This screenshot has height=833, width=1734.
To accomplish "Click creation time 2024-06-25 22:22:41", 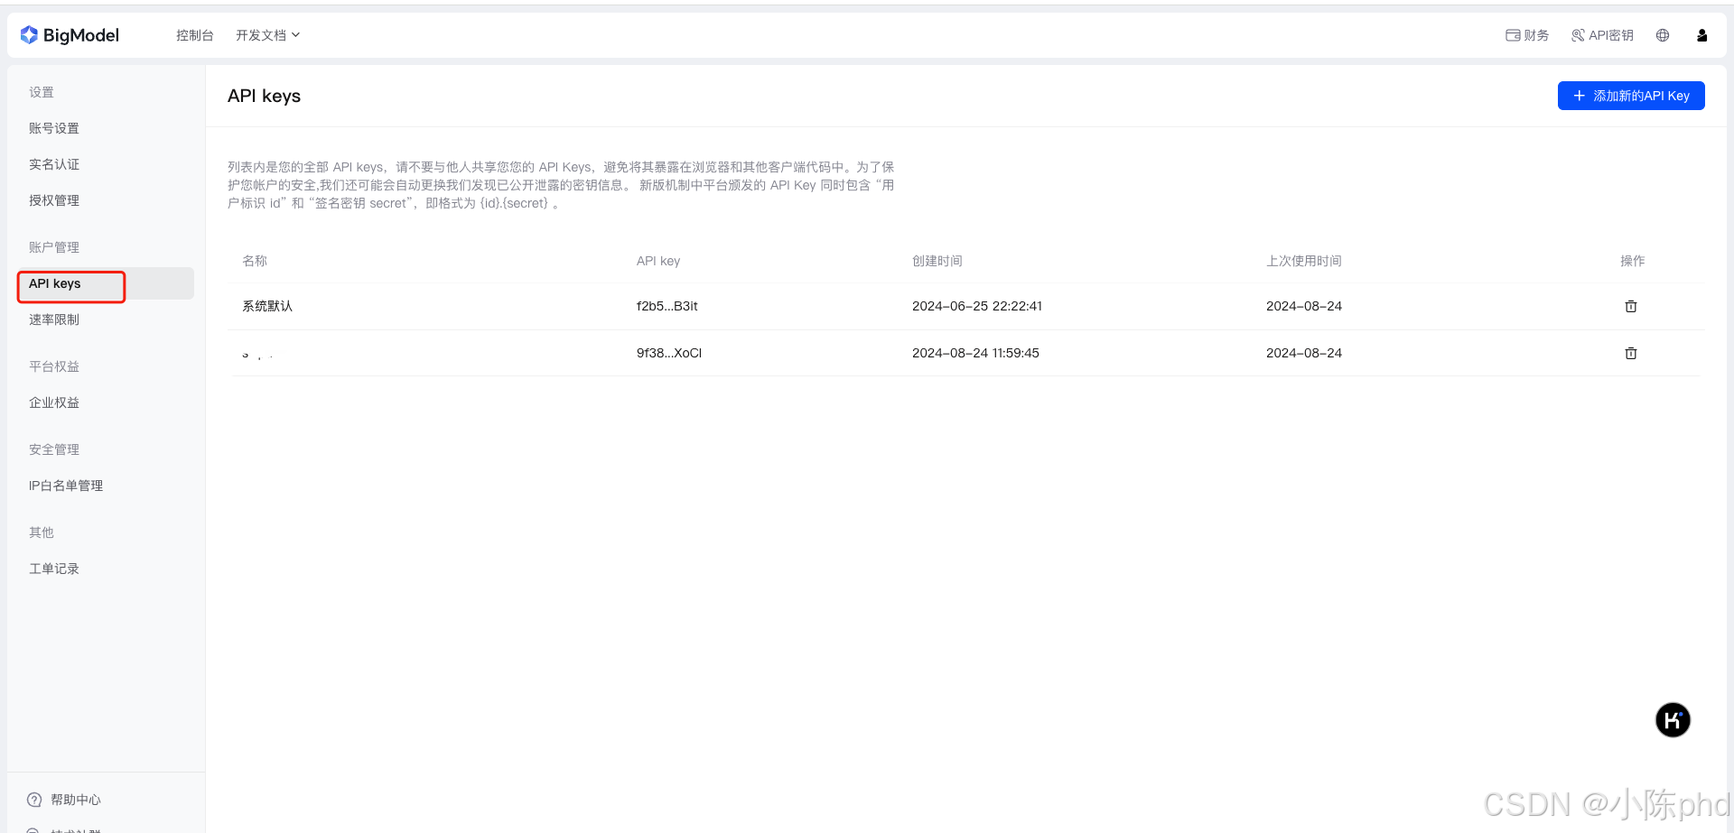I will (977, 306).
